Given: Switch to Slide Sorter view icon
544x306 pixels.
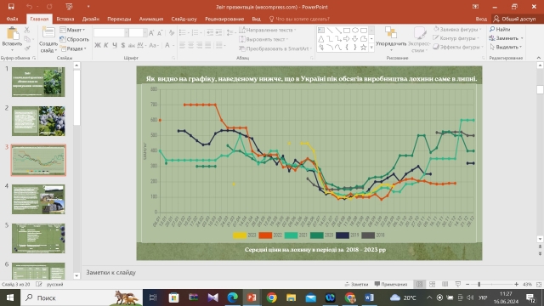Looking at the screenshot, I should click(433, 284).
